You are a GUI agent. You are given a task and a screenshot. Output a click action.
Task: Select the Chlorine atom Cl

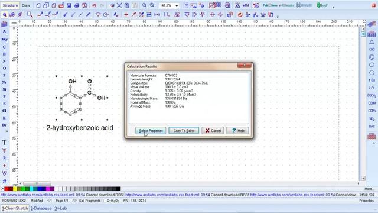4,111
